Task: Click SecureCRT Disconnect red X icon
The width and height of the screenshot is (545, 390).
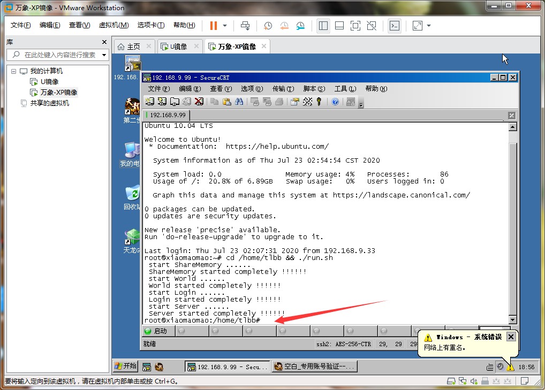Action: click(199, 102)
